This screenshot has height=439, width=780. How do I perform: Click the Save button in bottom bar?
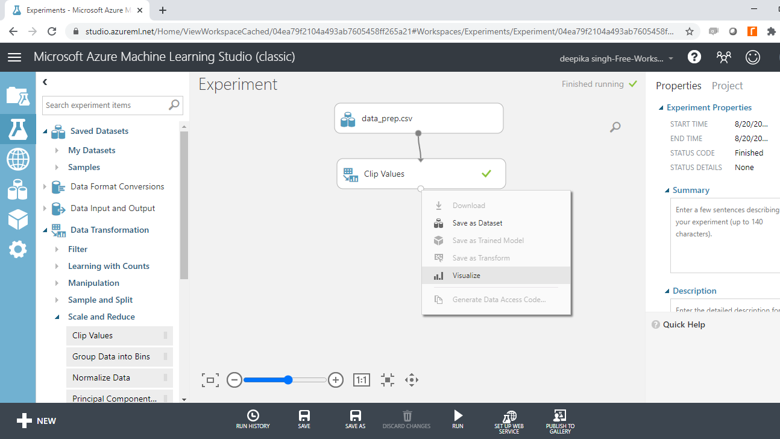pos(304,420)
